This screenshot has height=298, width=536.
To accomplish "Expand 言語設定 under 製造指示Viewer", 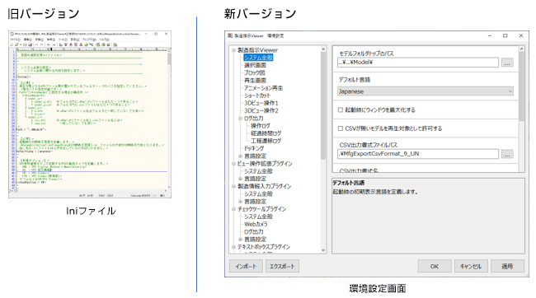I will [x=240, y=156].
